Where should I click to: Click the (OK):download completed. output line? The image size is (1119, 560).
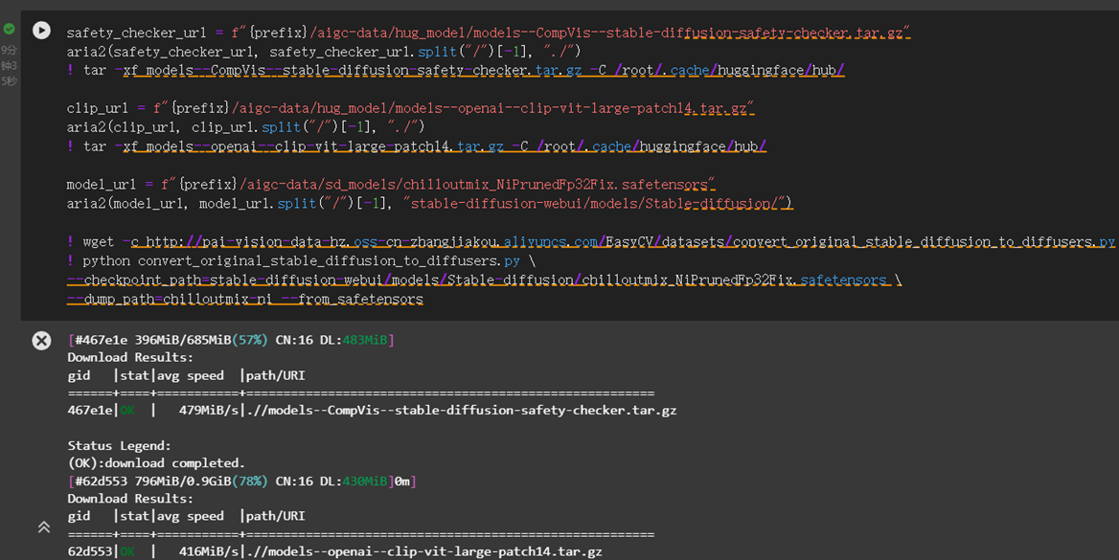156,463
